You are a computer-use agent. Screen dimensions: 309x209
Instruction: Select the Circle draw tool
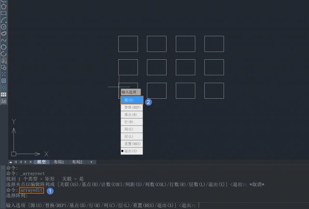[x=3, y=27]
